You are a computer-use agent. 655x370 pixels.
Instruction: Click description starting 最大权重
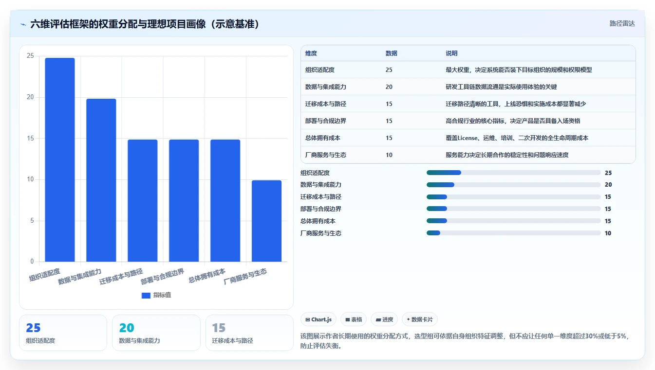519,70
